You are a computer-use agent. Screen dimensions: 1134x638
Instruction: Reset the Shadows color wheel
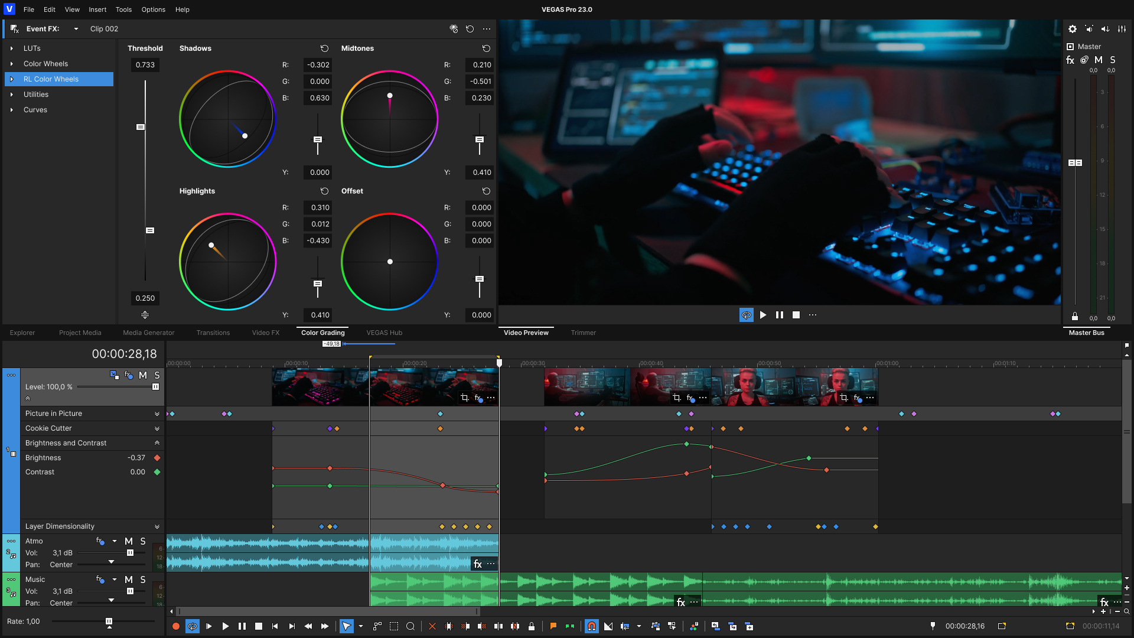point(324,48)
